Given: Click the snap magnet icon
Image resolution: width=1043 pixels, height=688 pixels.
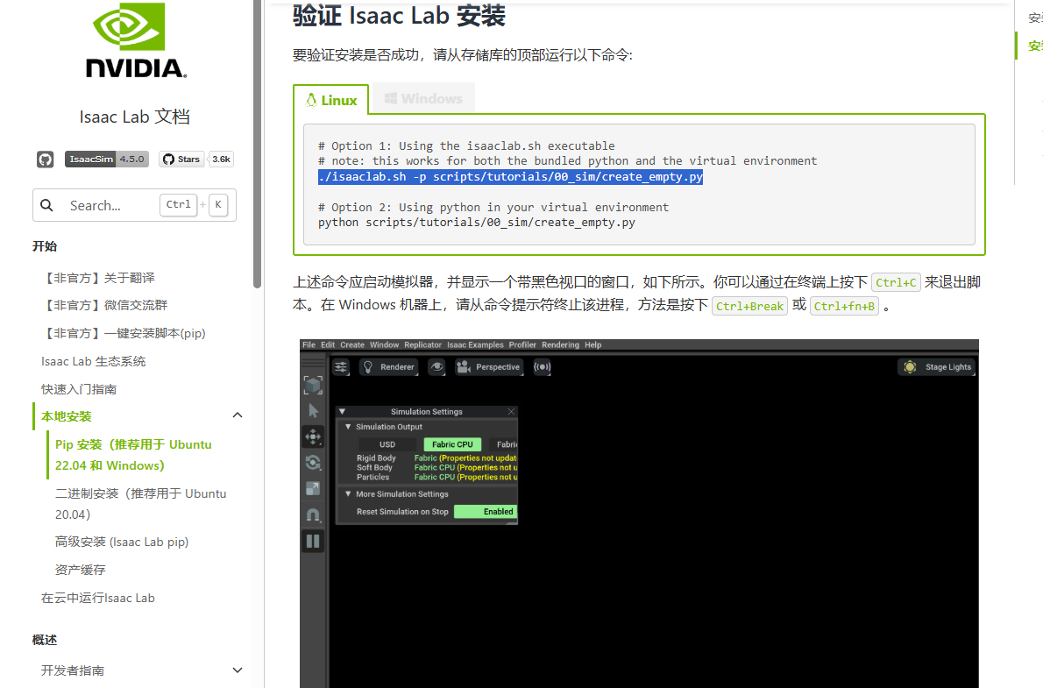Looking at the screenshot, I should point(313,514).
